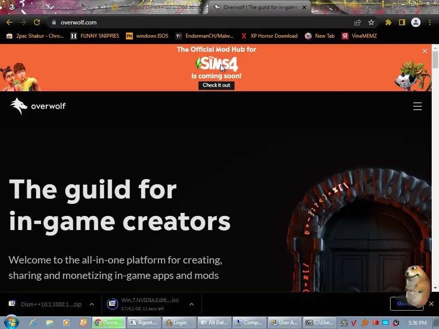Switch to the All Dat... taskbar window

click(x=214, y=323)
